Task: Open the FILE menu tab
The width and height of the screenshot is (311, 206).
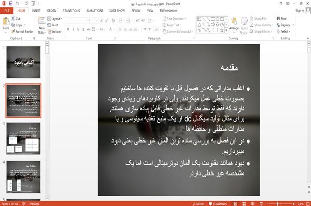Action: tap(7, 11)
